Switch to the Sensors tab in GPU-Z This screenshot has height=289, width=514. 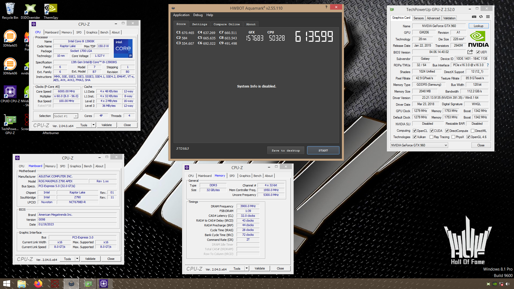[x=418, y=18]
